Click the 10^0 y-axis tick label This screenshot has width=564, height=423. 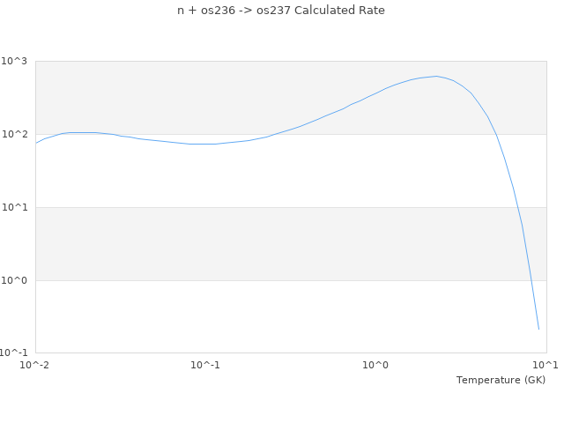click(15, 280)
